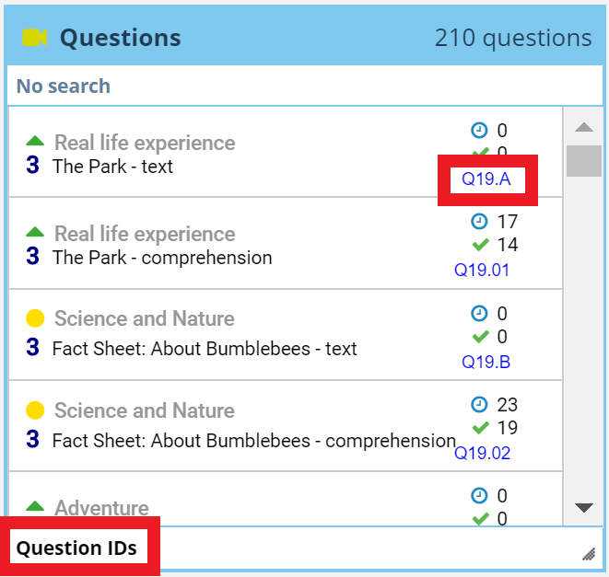Open question ID link Q19.01
The image size is (609, 577).
(x=482, y=270)
